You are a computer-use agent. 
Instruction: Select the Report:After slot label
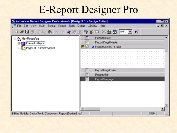(x=102, y=75)
